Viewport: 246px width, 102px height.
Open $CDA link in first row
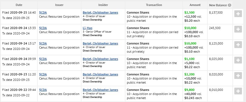click(43, 12)
